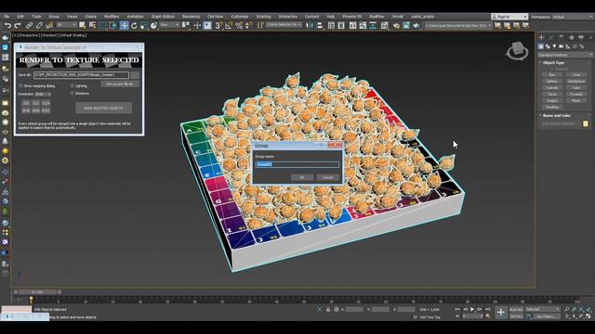Toggle the Selection Lock icon
The height and width of the screenshot is (334, 595).
point(328,309)
